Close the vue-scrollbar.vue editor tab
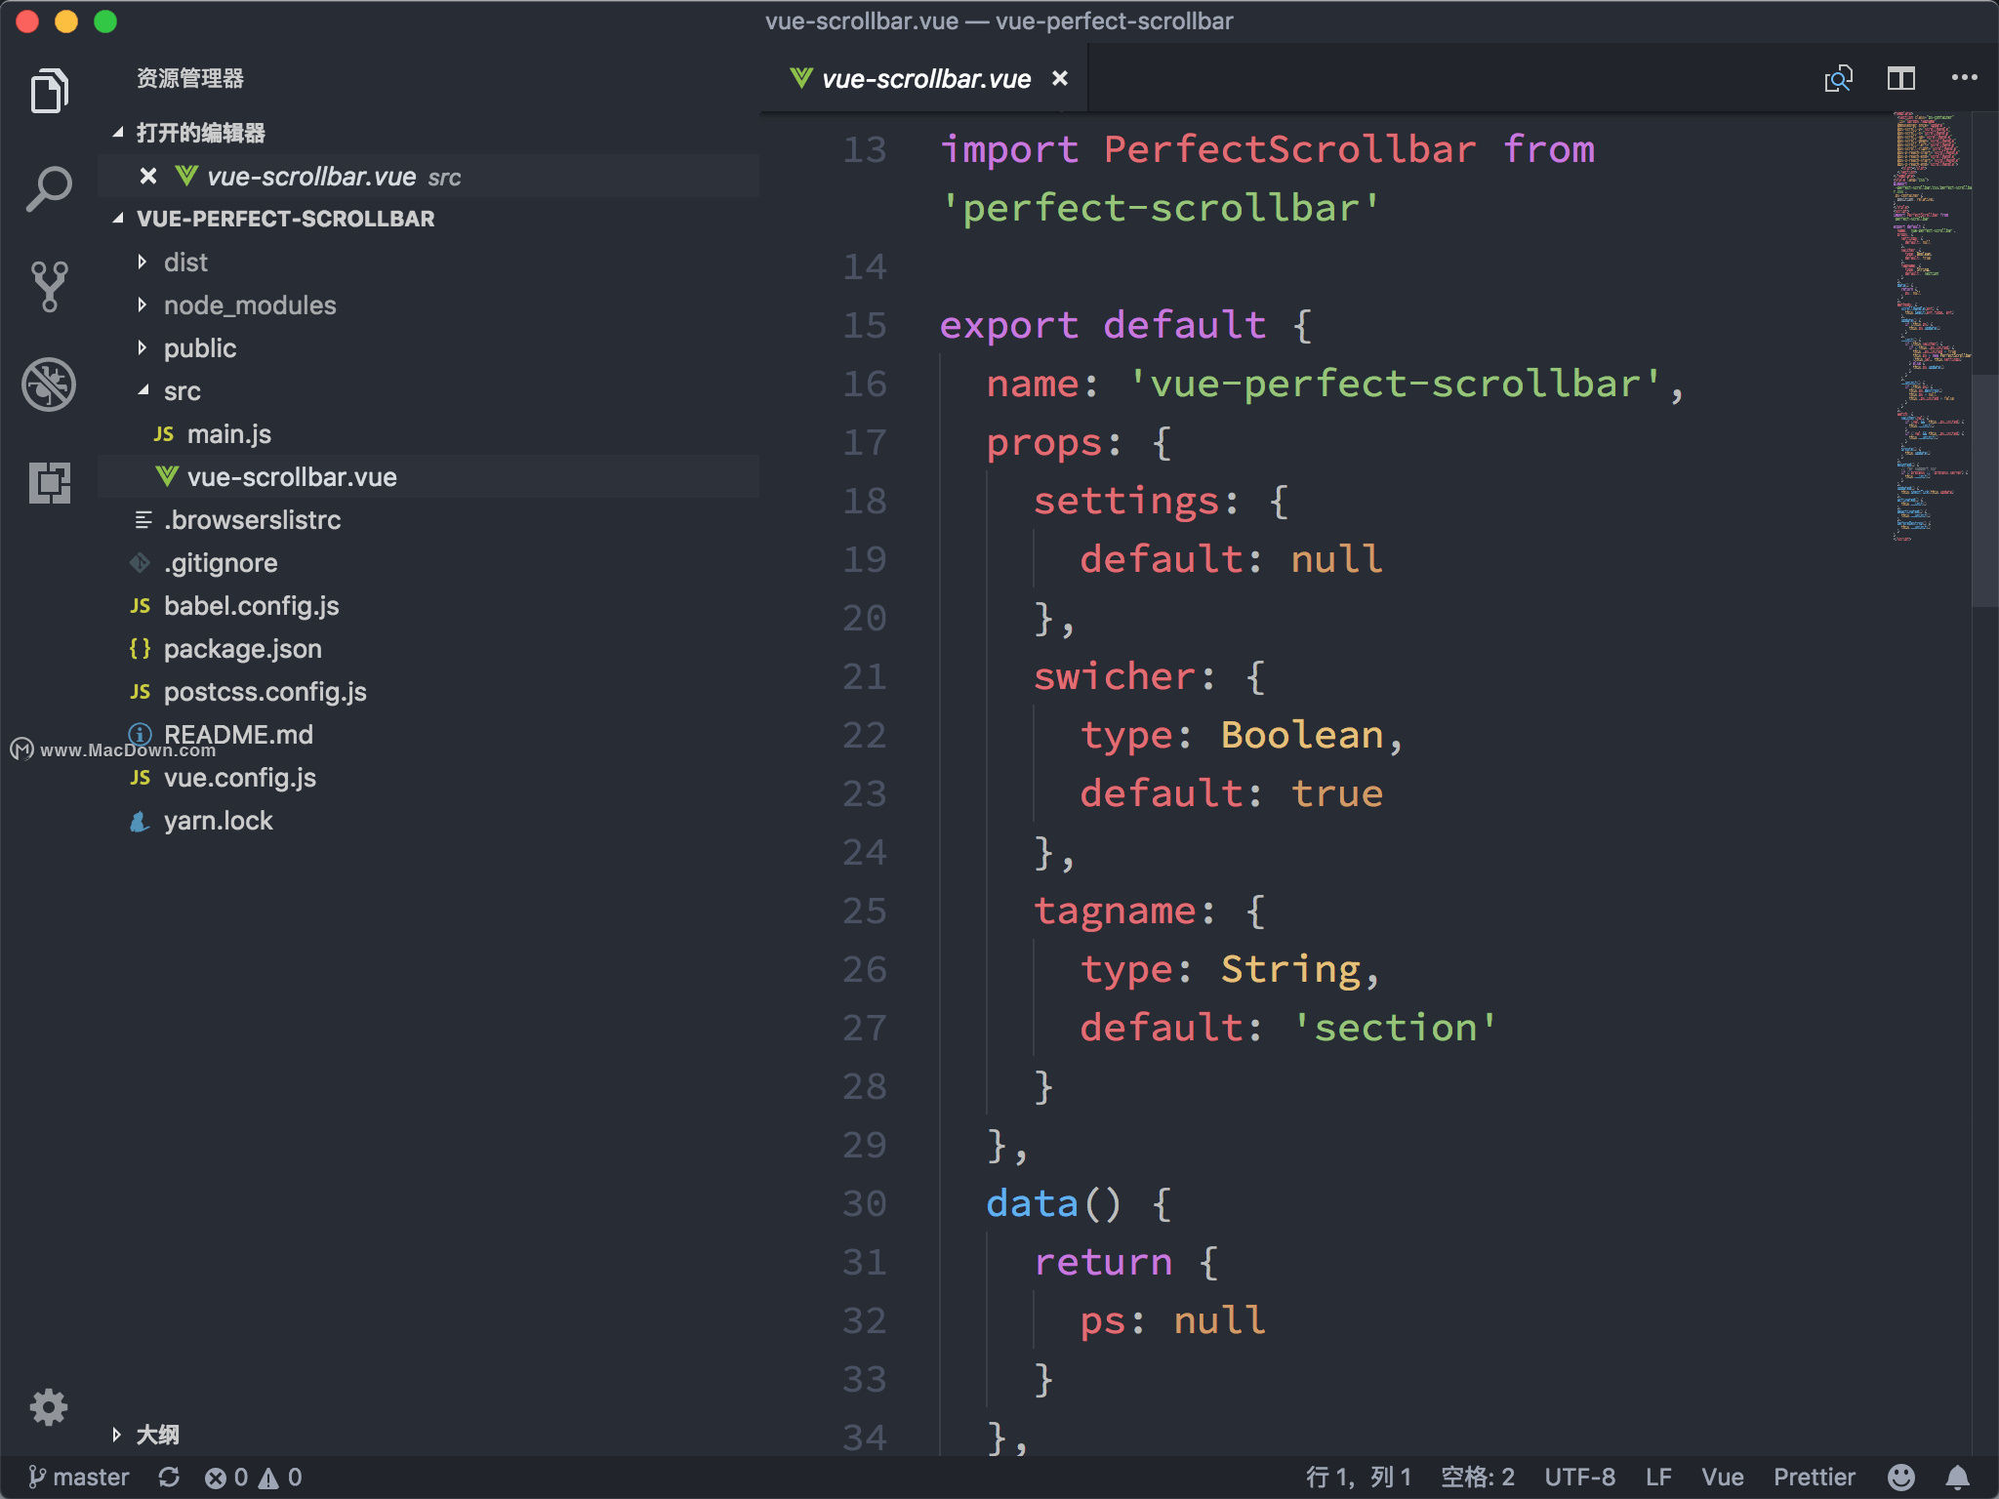The width and height of the screenshot is (1999, 1499). [x=1060, y=78]
